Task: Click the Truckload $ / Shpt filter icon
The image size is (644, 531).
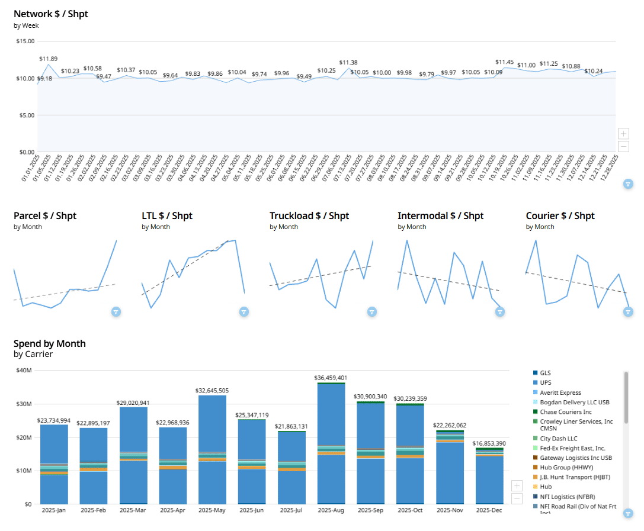Action: tap(372, 311)
